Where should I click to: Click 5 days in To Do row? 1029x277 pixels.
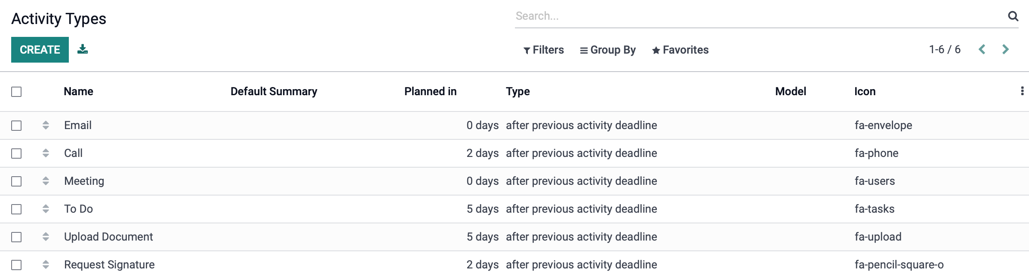483,209
